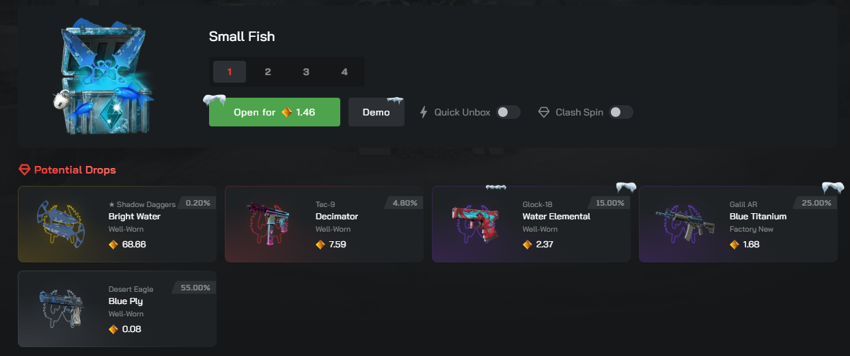Viewport: 850px width, 356px height.
Task: Click the red Potential Drops gem icon
Action: [25, 169]
